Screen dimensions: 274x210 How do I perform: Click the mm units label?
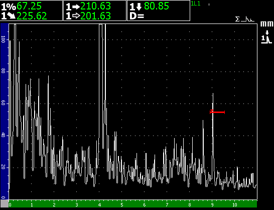(x=266, y=24)
